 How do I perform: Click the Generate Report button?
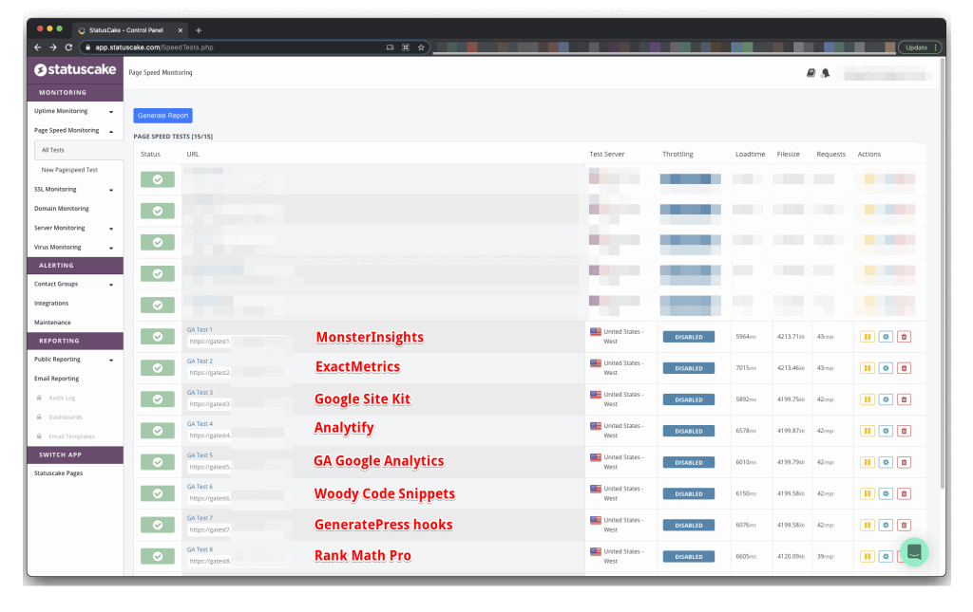coord(162,116)
